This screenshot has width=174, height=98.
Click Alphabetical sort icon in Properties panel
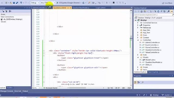coord(138,82)
